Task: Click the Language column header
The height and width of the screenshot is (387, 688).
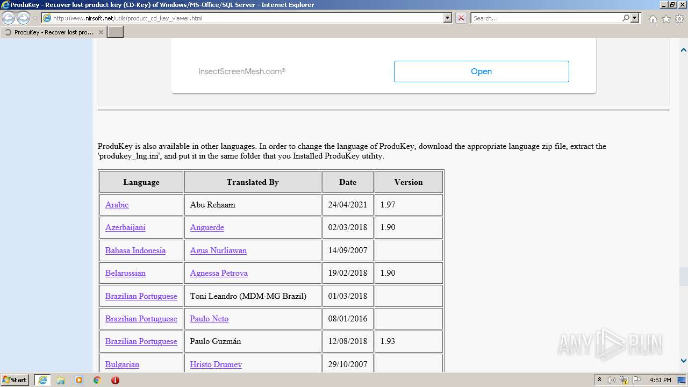Action: coord(141,182)
